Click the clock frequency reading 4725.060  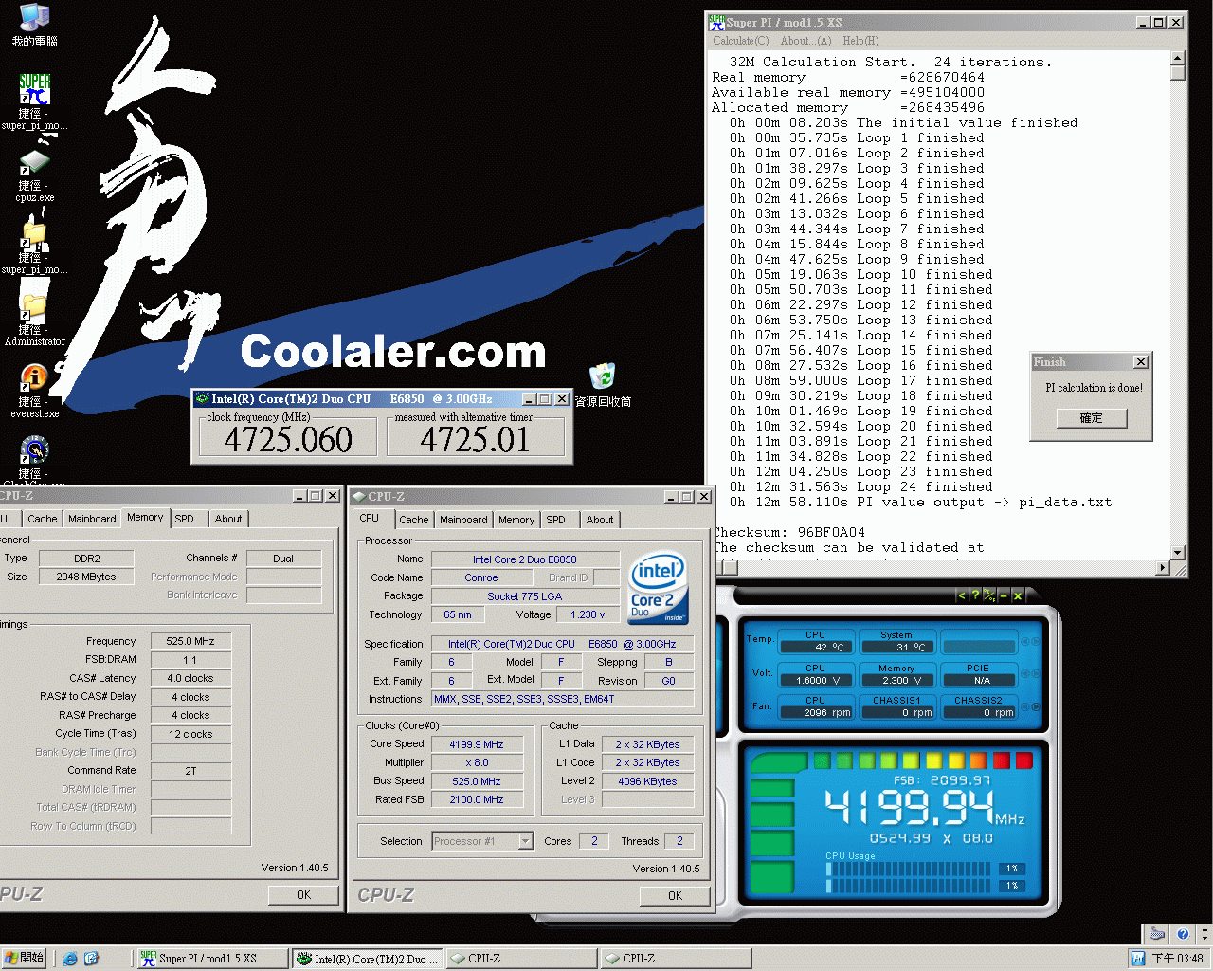click(288, 439)
